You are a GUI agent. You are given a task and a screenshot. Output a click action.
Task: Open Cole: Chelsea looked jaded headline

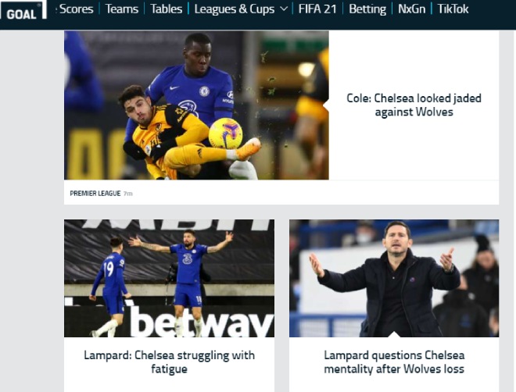click(414, 105)
